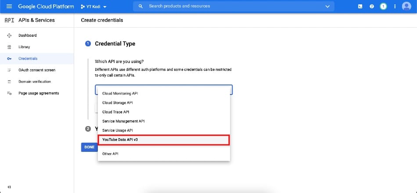
Task: Open the help question mark icon
Action: coord(372,7)
